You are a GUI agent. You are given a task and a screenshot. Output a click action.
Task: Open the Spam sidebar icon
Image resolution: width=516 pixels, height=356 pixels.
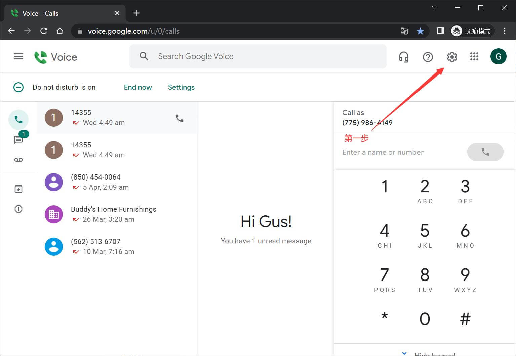click(x=18, y=209)
